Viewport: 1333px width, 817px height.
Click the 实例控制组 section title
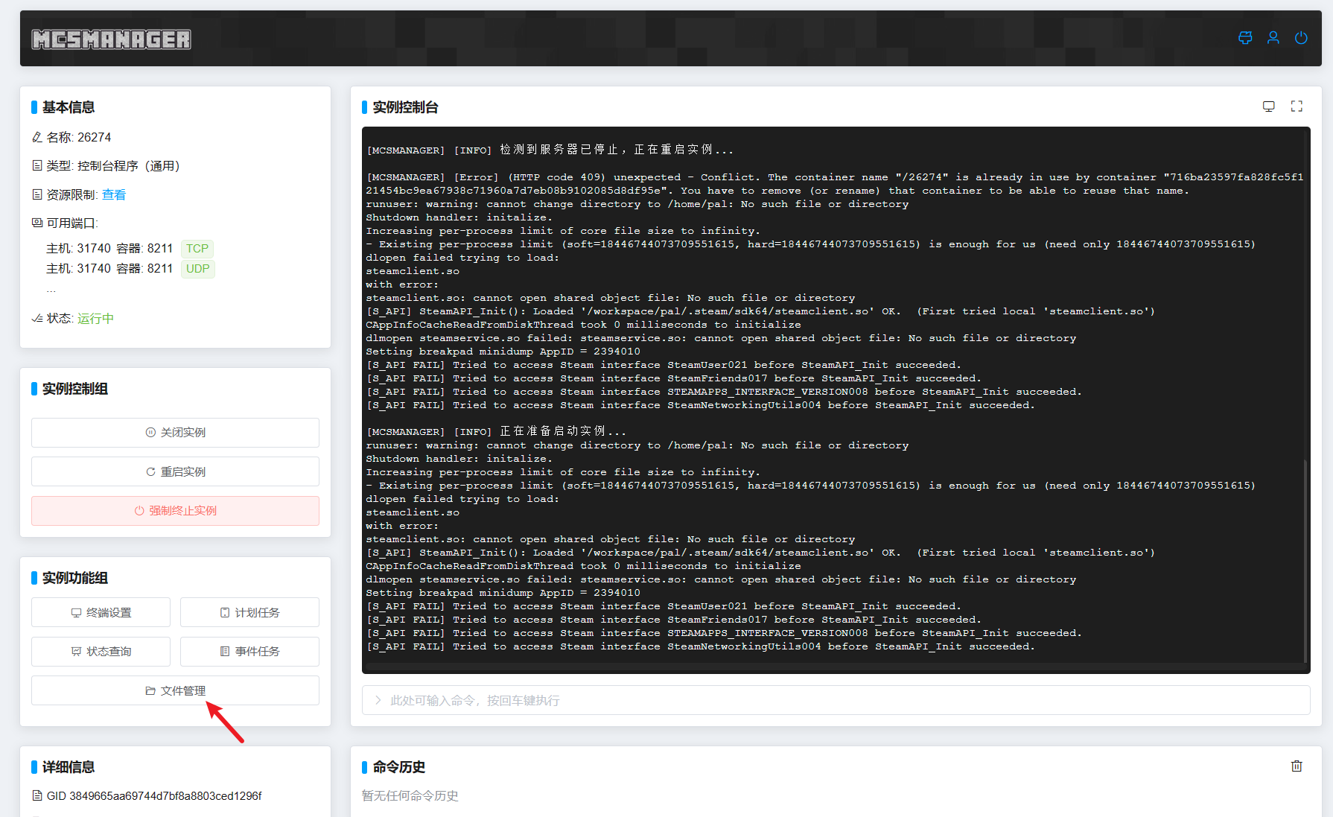pyautogui.click(x=74, y=389)
